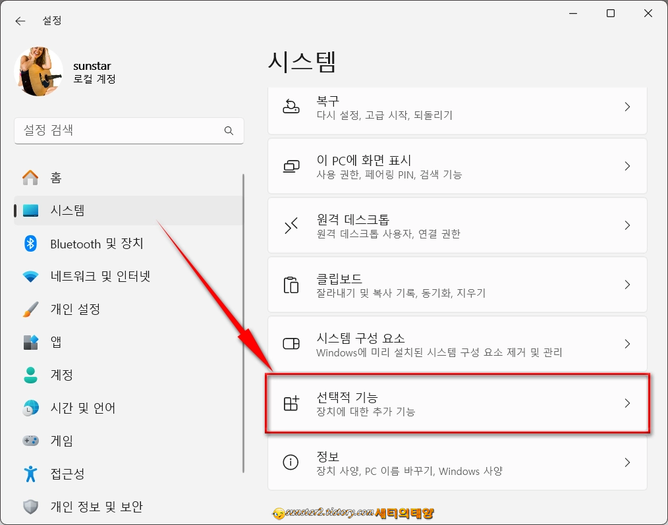The height and width of the screenshot is (525, 668).
Task: Go to 게임 navigation label
Action: point(62,441)
